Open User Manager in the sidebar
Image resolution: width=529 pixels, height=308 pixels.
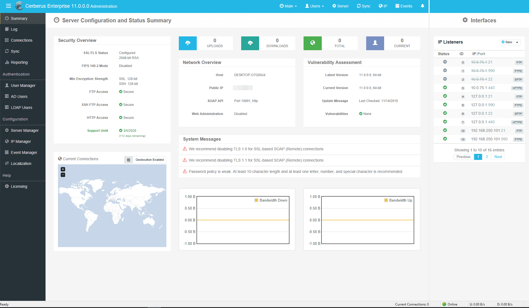pyautogui.click(x=23, y=85)
